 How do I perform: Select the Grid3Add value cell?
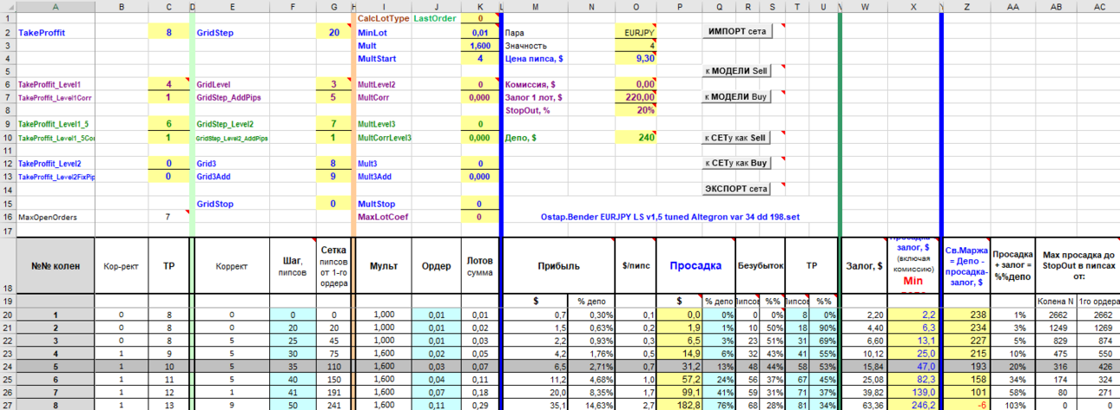333,176
